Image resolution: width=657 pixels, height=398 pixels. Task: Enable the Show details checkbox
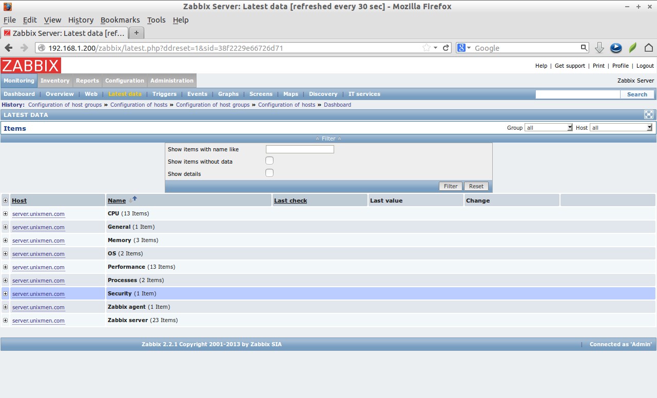pyautogui.click(x=269, y=173)
